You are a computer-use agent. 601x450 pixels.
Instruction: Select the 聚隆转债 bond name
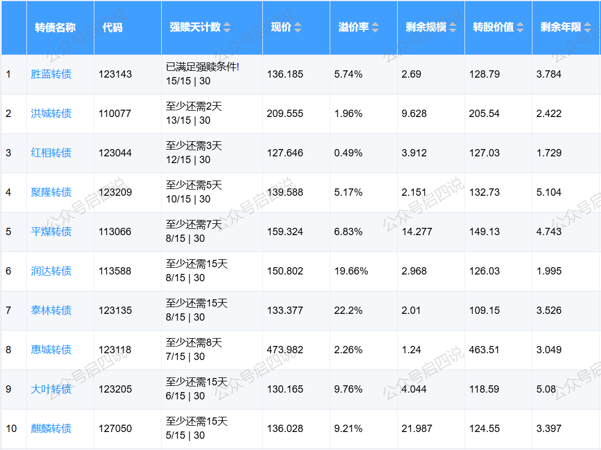point(51,192)
